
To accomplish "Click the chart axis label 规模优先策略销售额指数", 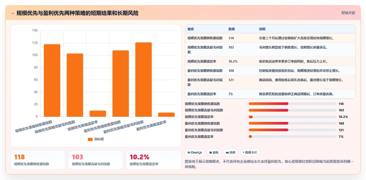I will click(34, 127).
